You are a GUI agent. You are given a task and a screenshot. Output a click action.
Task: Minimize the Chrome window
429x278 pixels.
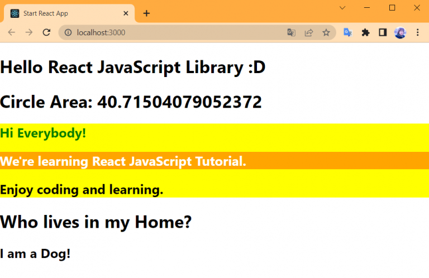point(367,8)
